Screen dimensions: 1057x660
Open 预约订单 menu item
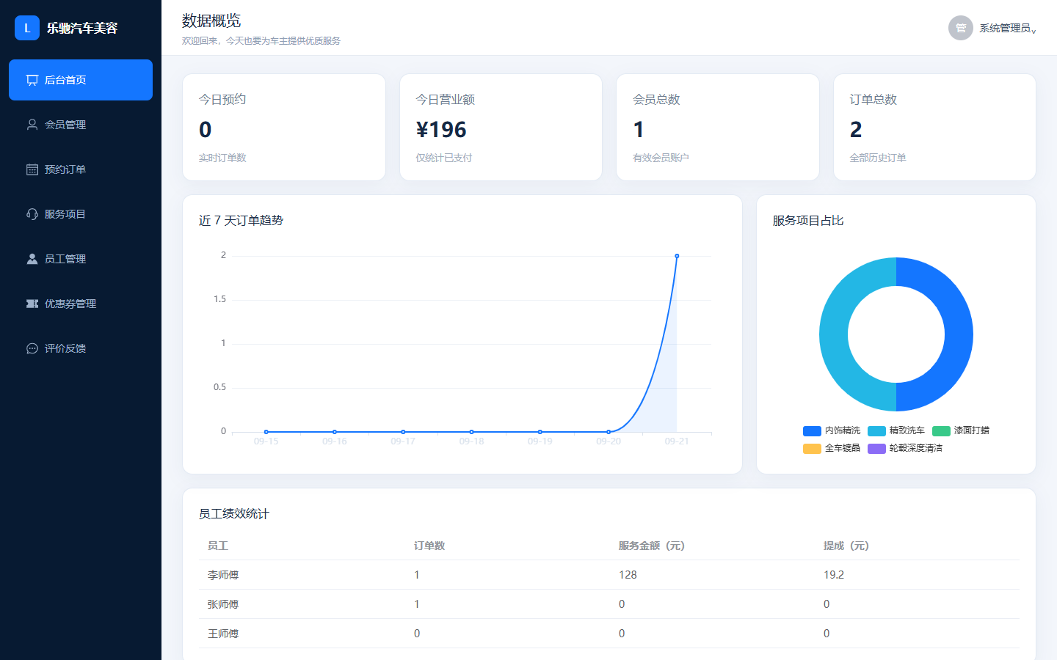click(81, 169)
